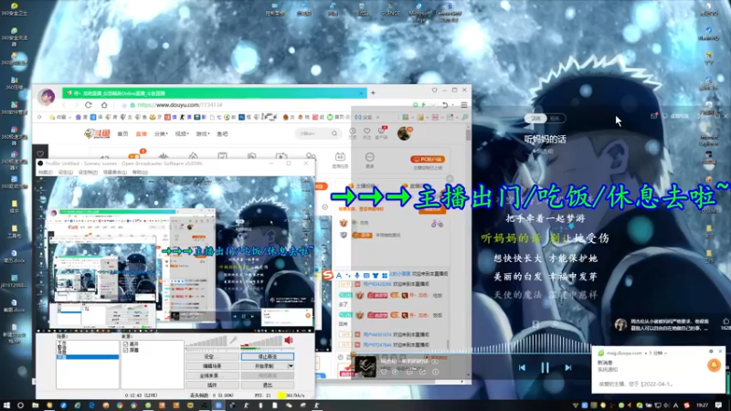
Task: Click the song album cover thumbnail
Action: (x=365, y=366)
